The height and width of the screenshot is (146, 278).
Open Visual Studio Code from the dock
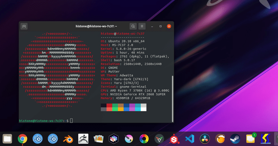[x=190, y=139]
